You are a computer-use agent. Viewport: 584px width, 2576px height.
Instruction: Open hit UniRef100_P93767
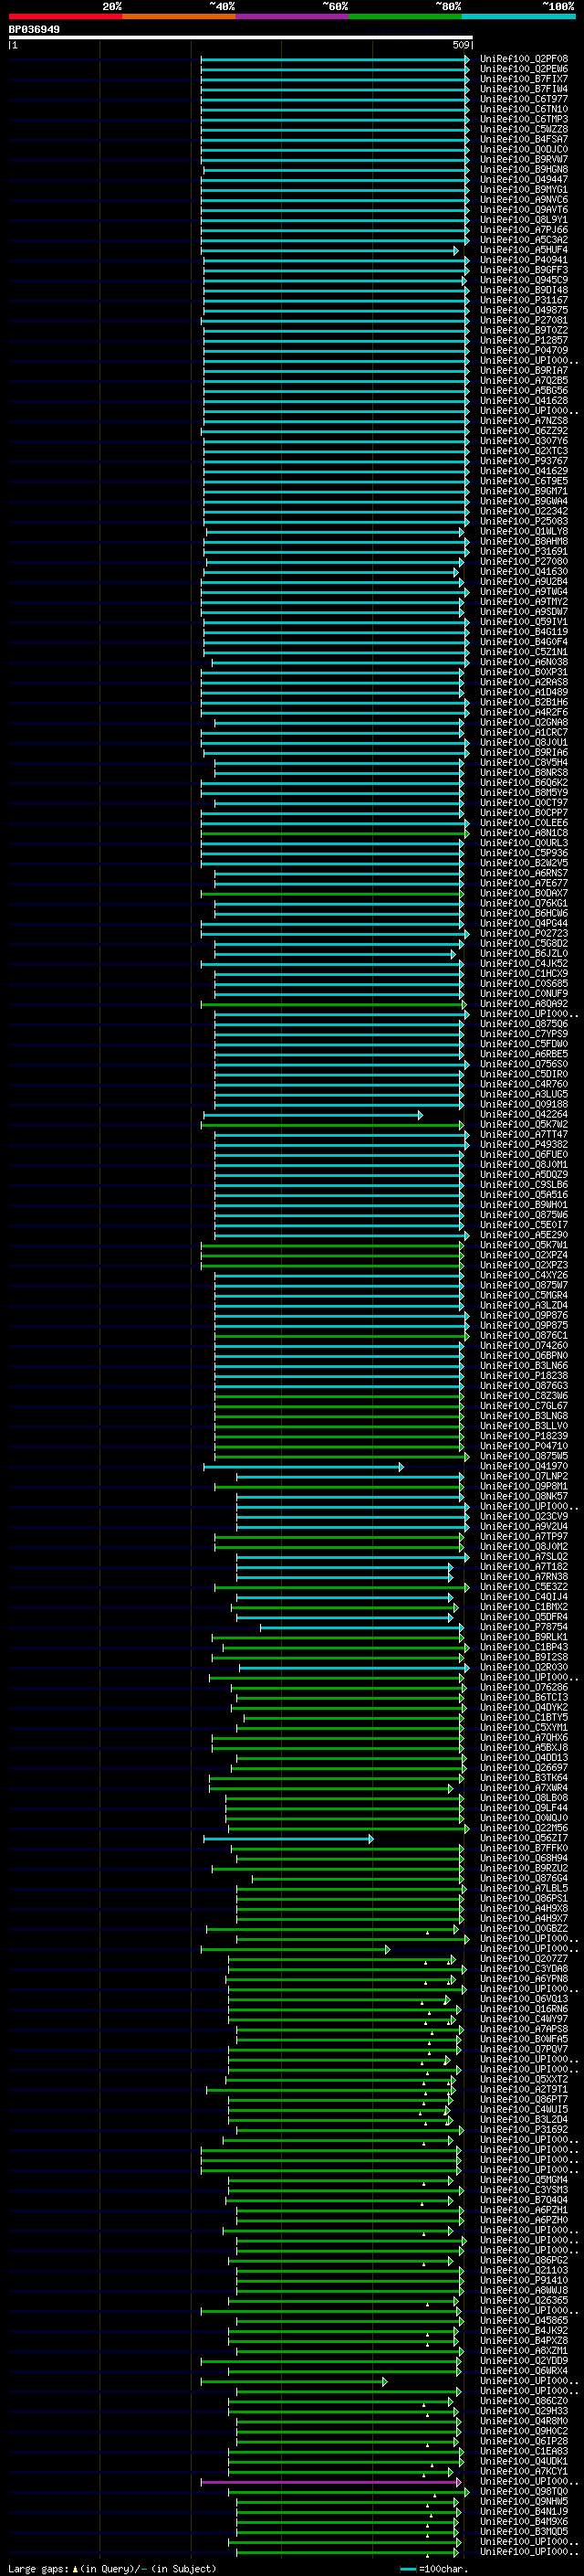click(524, 461)
